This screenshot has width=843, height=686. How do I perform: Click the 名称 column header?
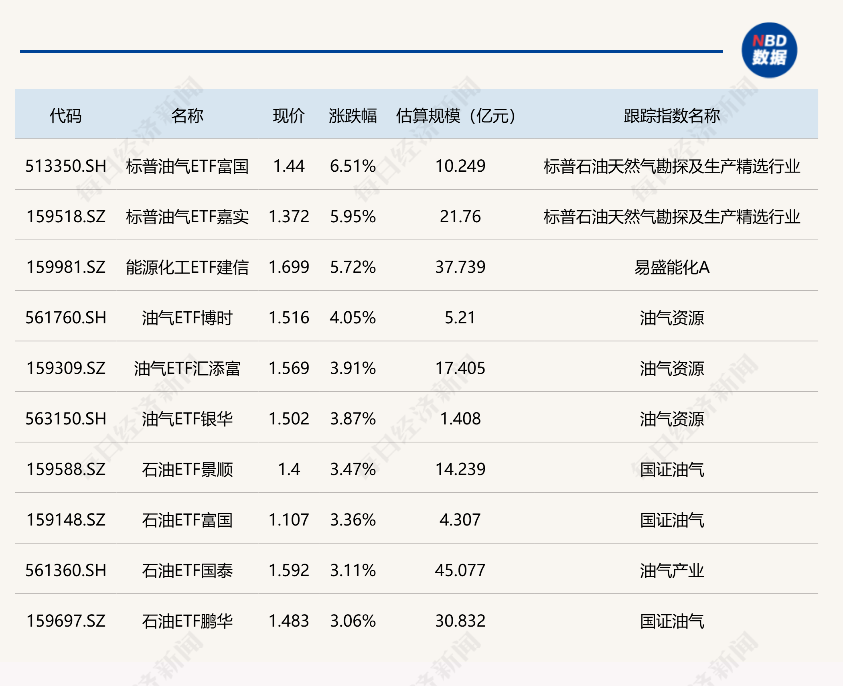[x=187, y=116]
